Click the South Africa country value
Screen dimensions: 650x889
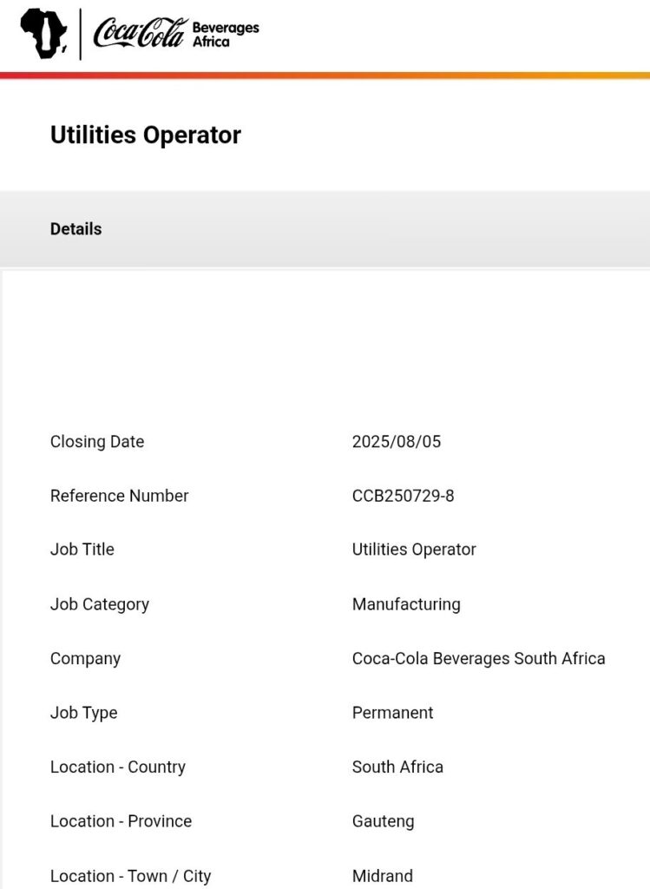[x=397, y=767]
